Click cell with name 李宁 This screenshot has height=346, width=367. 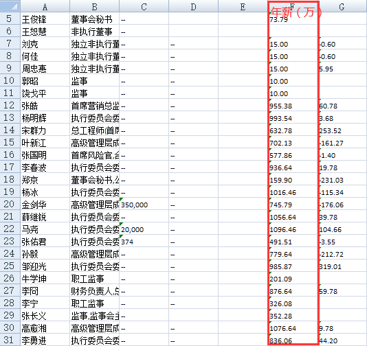pos(45,303)
